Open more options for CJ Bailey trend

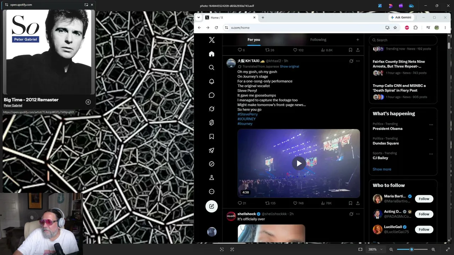(x=431, y=154)
